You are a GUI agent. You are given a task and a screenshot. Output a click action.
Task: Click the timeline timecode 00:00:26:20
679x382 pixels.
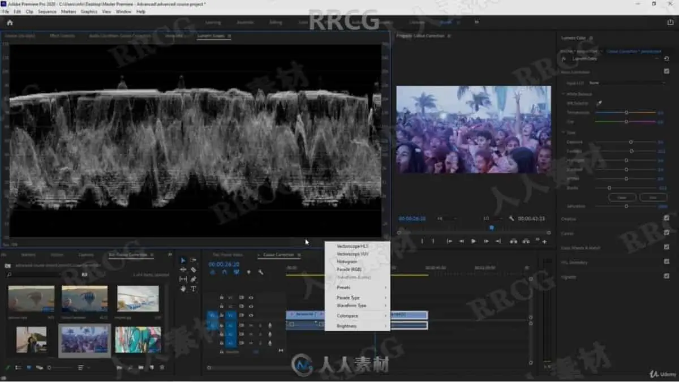tap(224, 264)
